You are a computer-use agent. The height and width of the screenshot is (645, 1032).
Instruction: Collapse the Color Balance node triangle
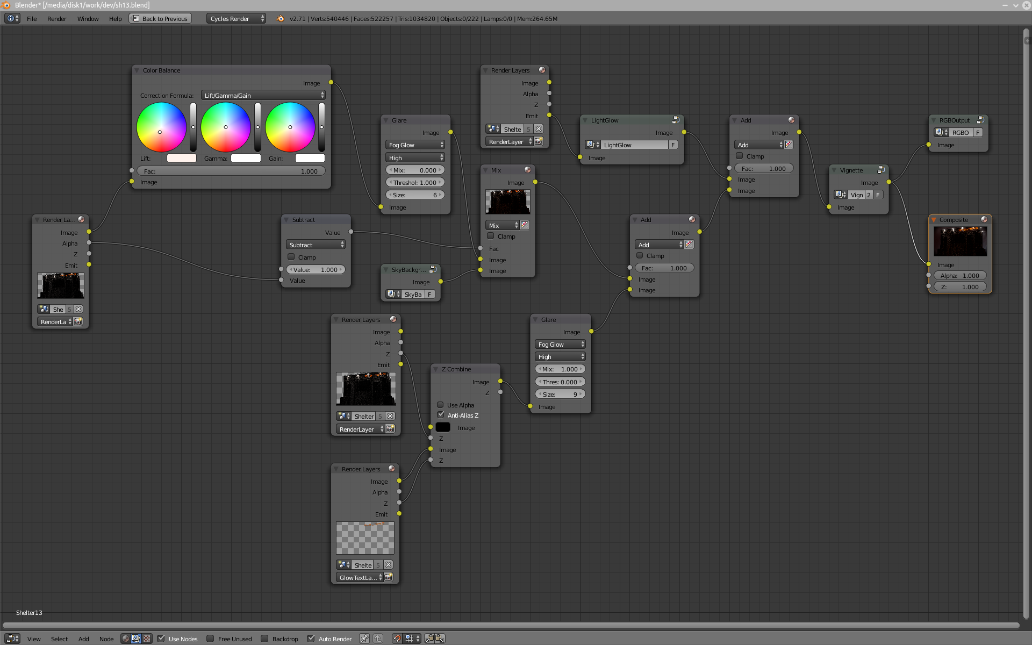click(x=137, y=70)
